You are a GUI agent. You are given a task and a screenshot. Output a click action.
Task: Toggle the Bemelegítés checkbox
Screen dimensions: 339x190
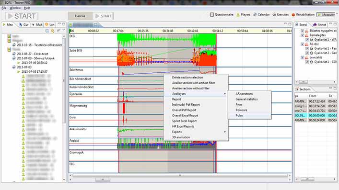(x=303, y=35)
